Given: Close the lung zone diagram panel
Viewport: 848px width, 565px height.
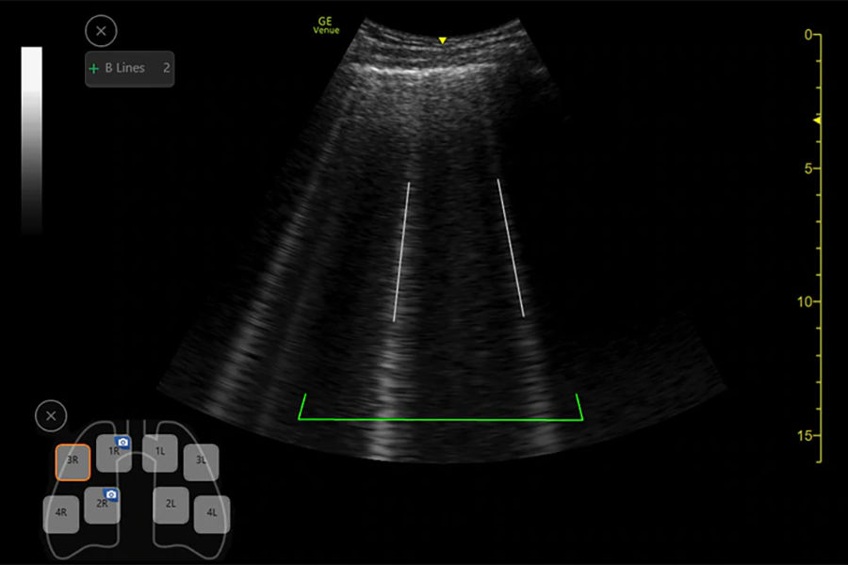Looking at the screenshot, I should pos(51,415).
